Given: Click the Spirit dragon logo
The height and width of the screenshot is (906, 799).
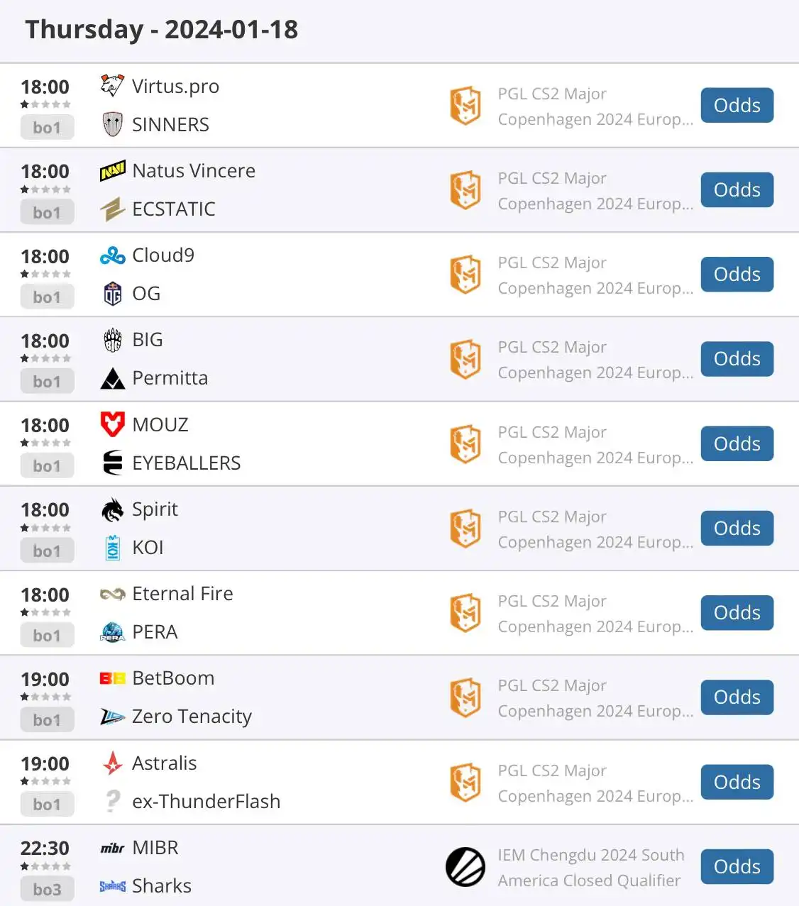Looking at the screenshot, I should tap(112, 509).
